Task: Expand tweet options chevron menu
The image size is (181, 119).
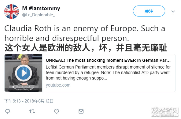Action: coord(173,11)
